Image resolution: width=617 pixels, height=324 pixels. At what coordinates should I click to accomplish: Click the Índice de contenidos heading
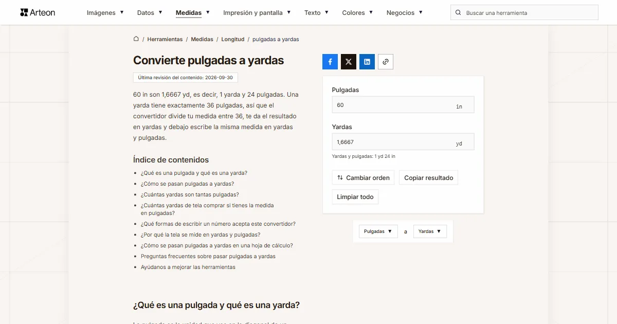(171, 160)
